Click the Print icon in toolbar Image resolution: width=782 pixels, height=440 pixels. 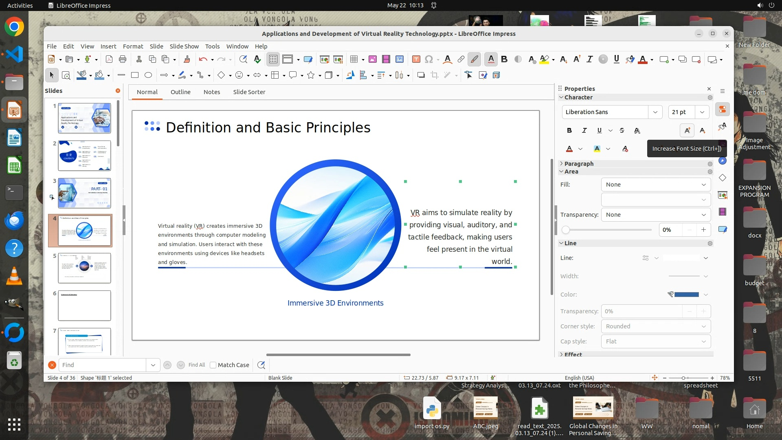point(123,59)
